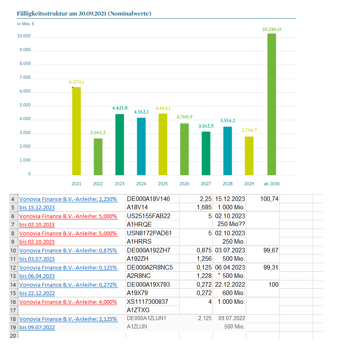Select cell DE000A19X793
Screen dimensions: 352x359
(x=152, y=285)
